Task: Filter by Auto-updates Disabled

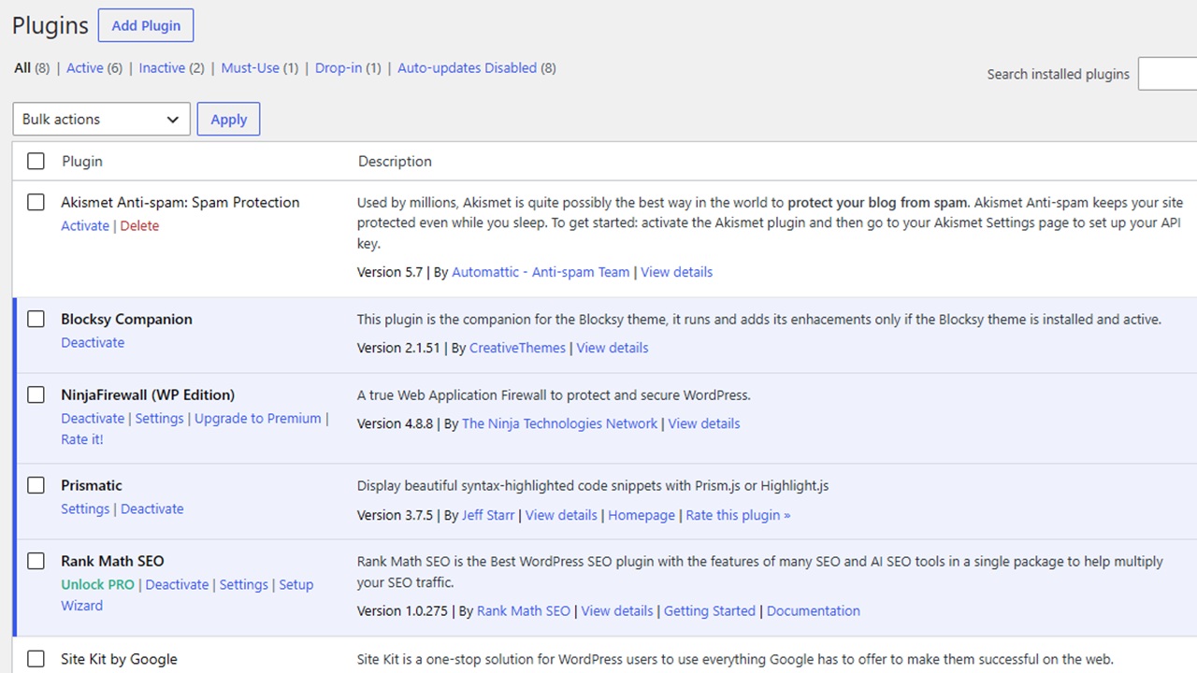Action: coord(468,67)
